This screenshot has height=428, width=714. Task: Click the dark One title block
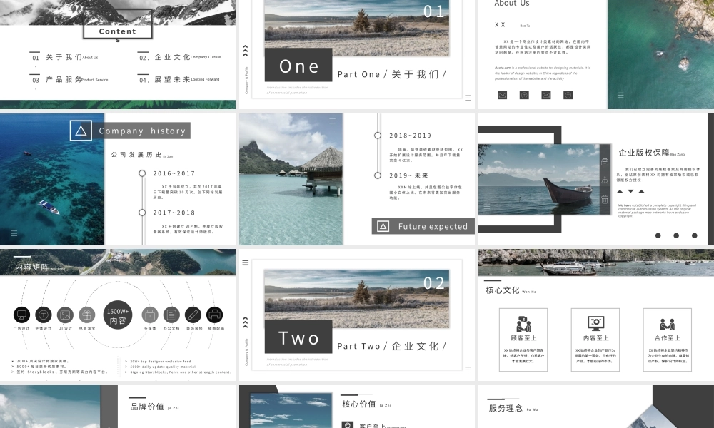click(x=298, y=65)
